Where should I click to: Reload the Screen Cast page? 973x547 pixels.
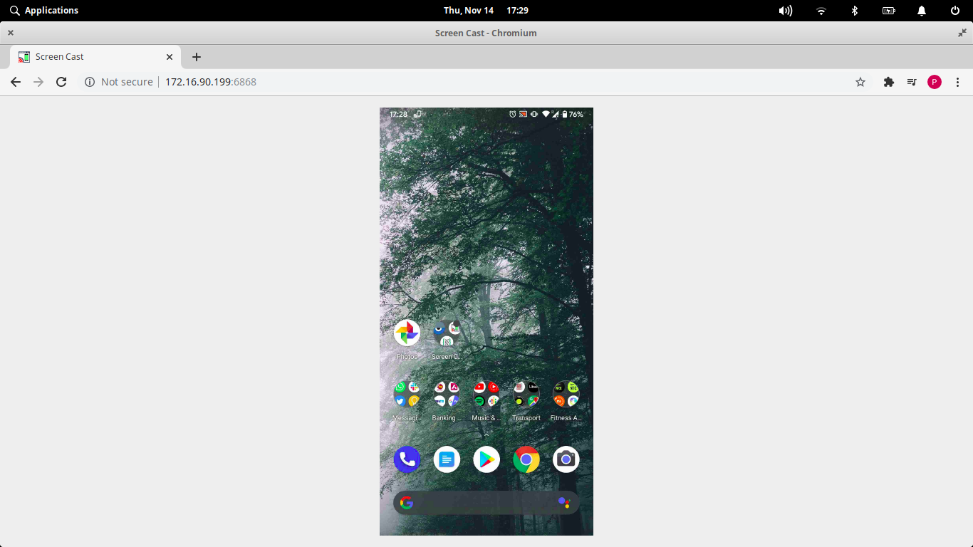(61, 82)
